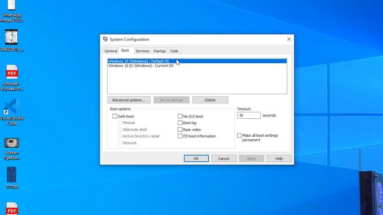383x215 pixels.
Task: Click the Cancel button
Action: pyautogui.click(x=224, y=158)
